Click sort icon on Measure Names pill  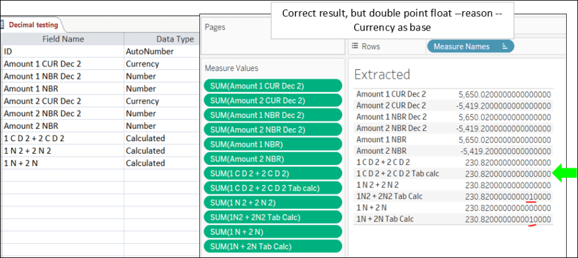[505, 46]
